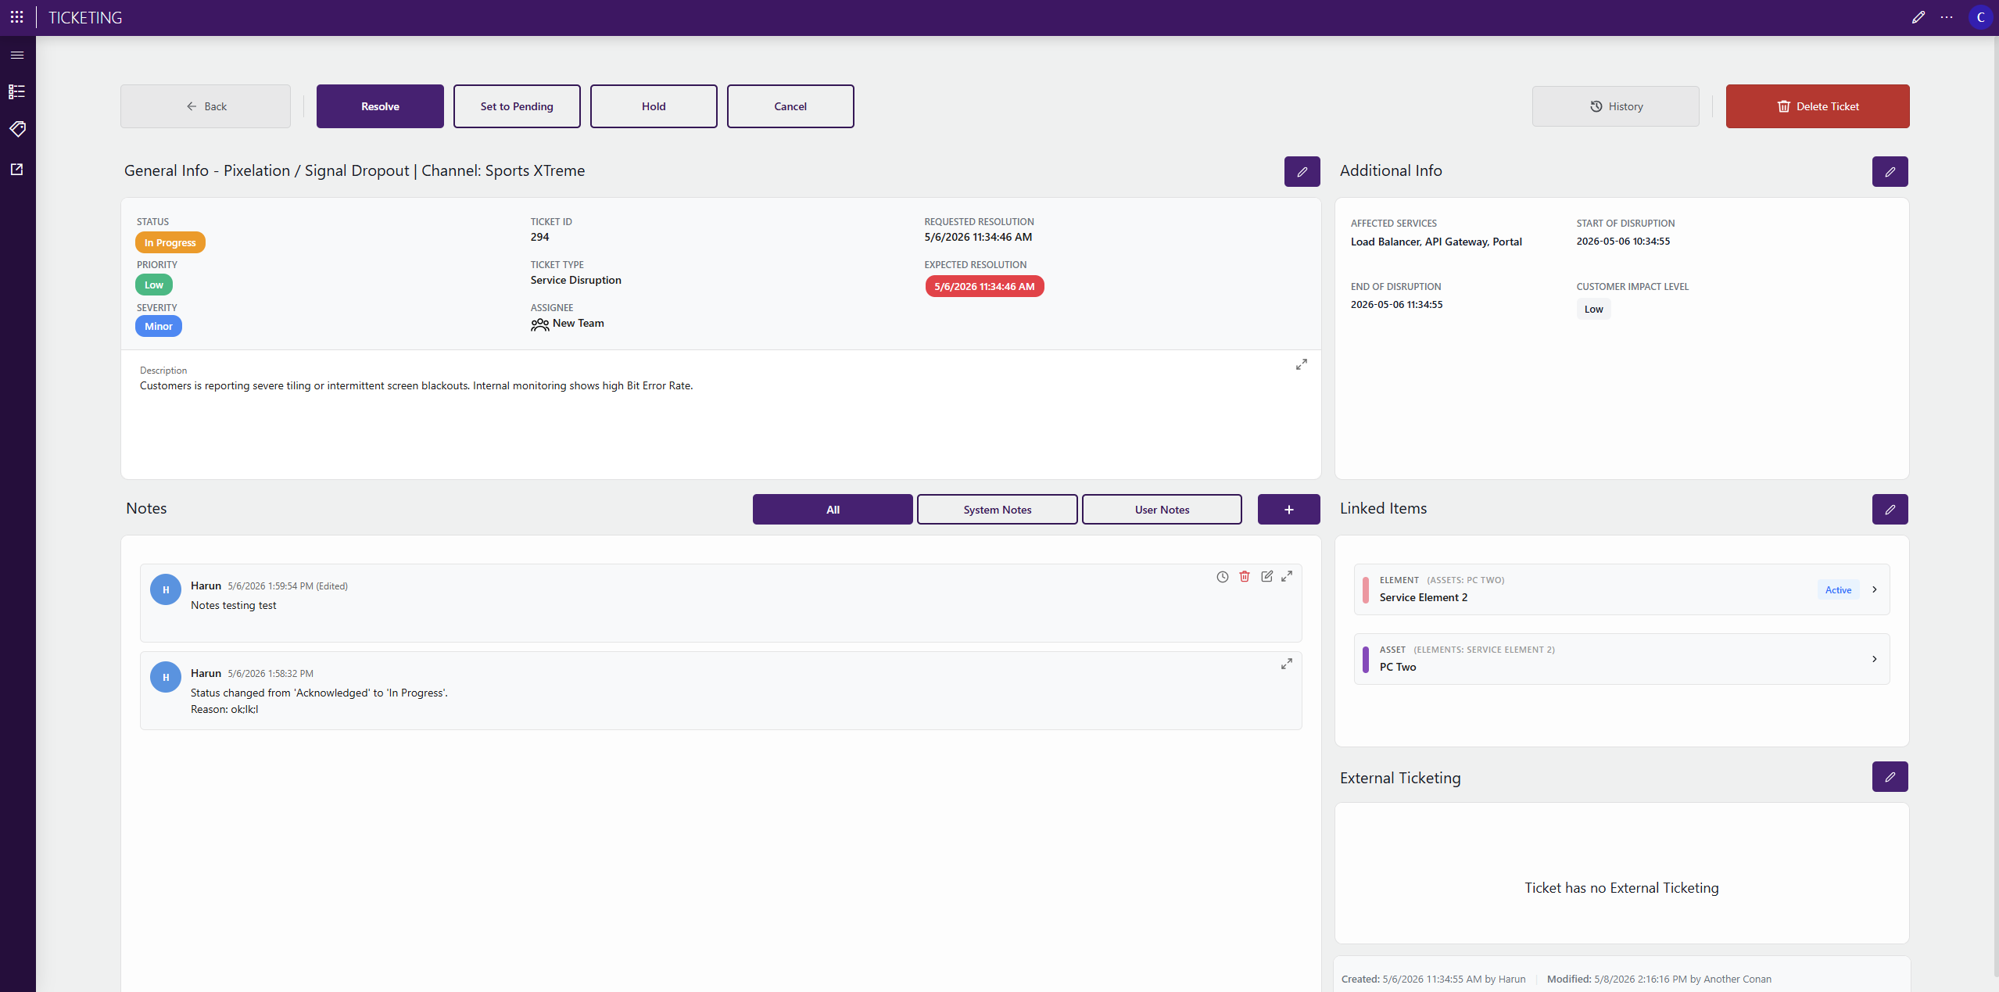
Task: Click the Active status tag
Action: tap(1838, 590)
